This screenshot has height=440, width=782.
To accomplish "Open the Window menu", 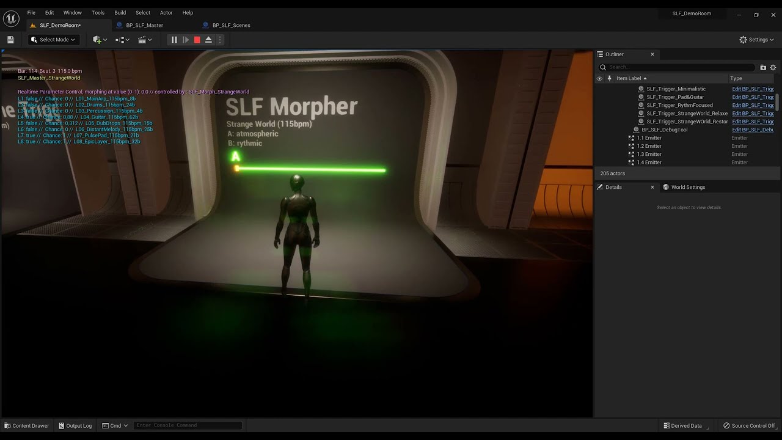I will (x=73, y=13).
